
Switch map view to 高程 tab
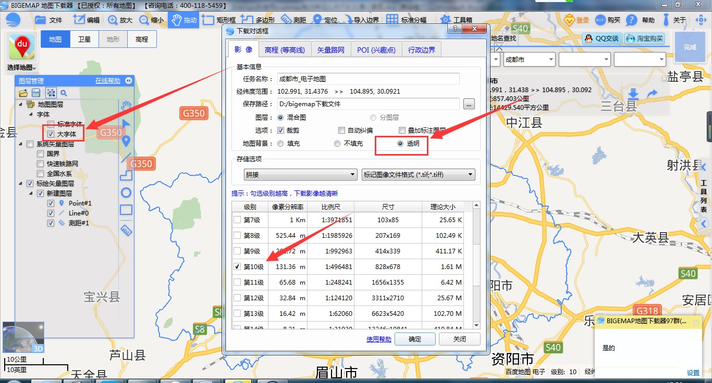[x=142, y=39]
